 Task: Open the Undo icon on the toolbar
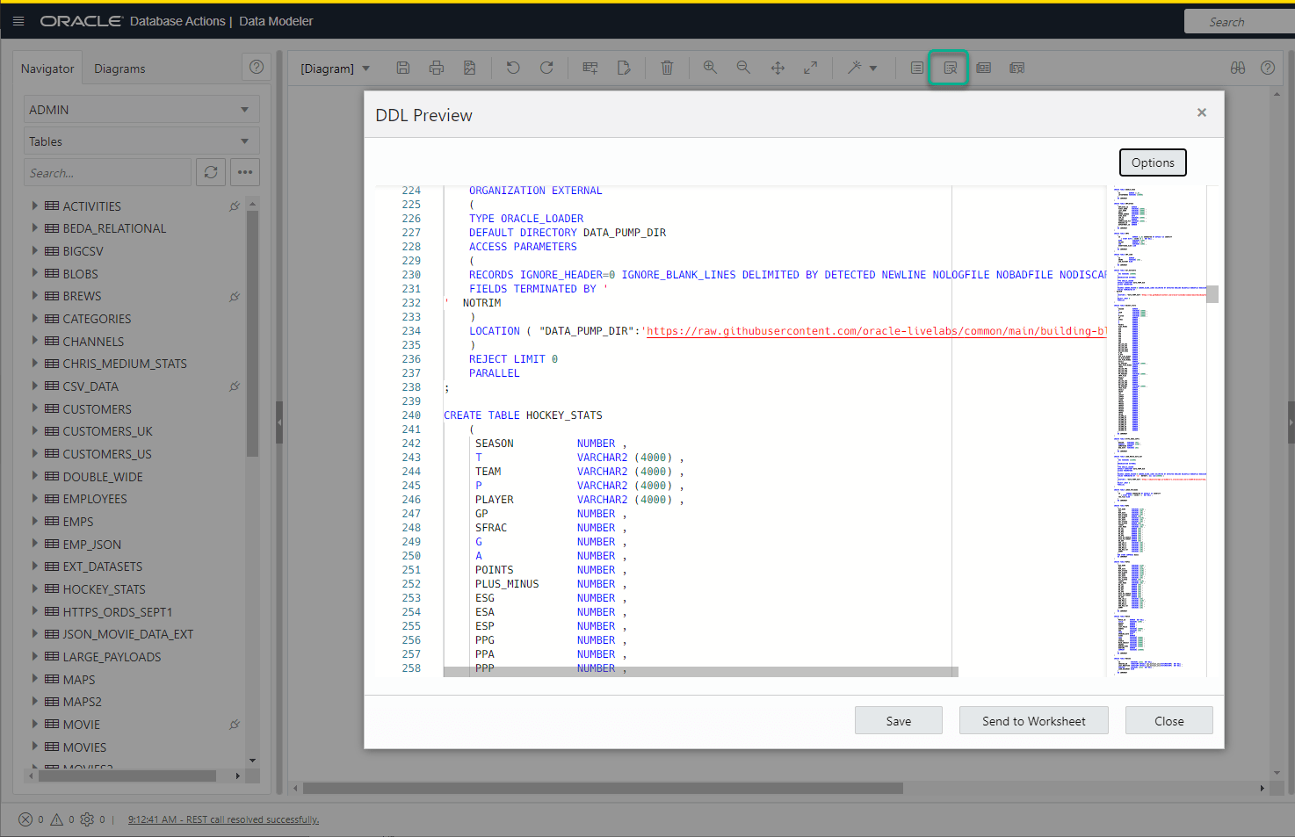click(513, 68)
